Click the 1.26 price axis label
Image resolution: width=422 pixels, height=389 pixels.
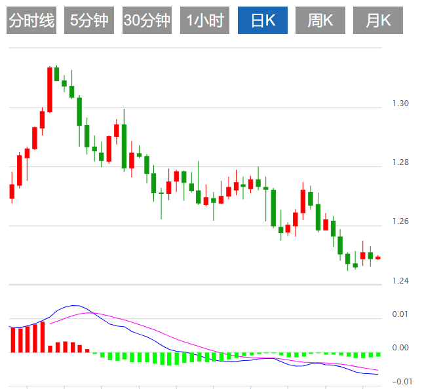(x=400, y=221)
